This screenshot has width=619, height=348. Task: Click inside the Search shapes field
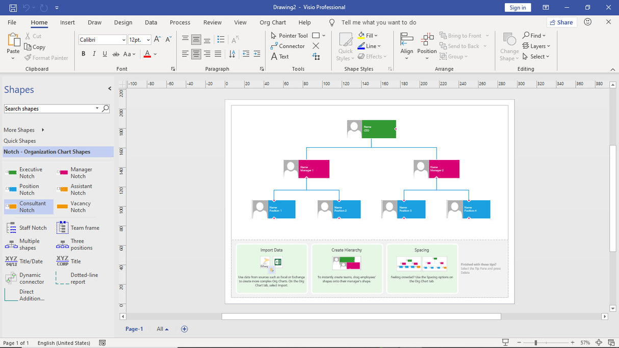(51, 108)
